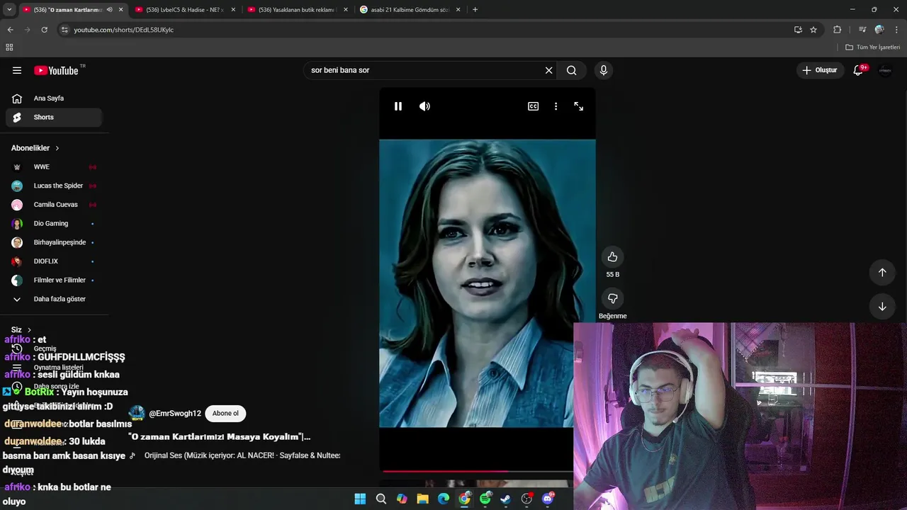Viewport: 907px width, 510px height.
Task: Open Spotify from the taskbar
Action: [x=485, y=499]
